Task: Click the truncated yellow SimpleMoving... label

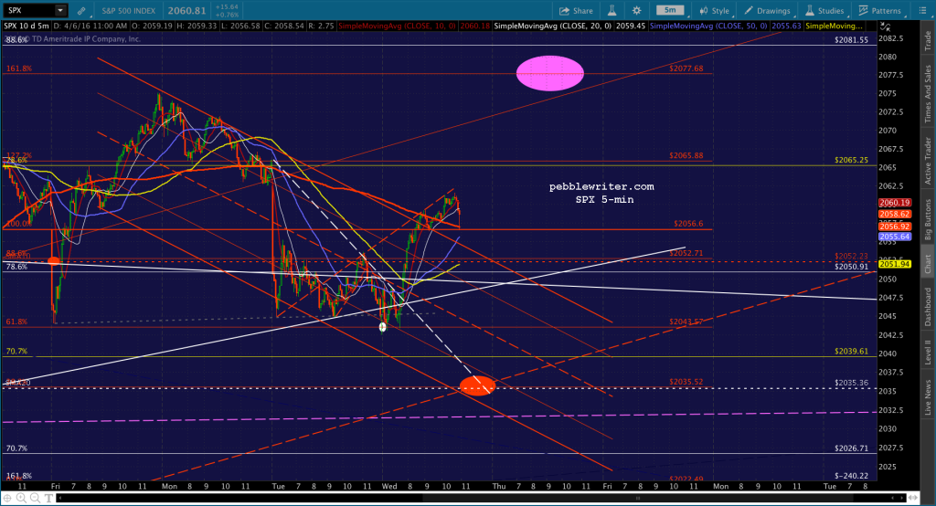Action: click(x=835, y=26)
